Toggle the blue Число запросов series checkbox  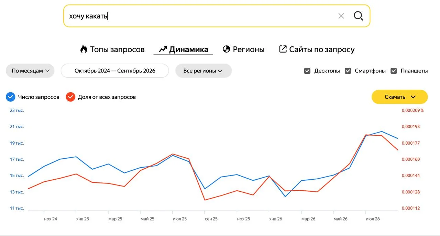point(11,97)
